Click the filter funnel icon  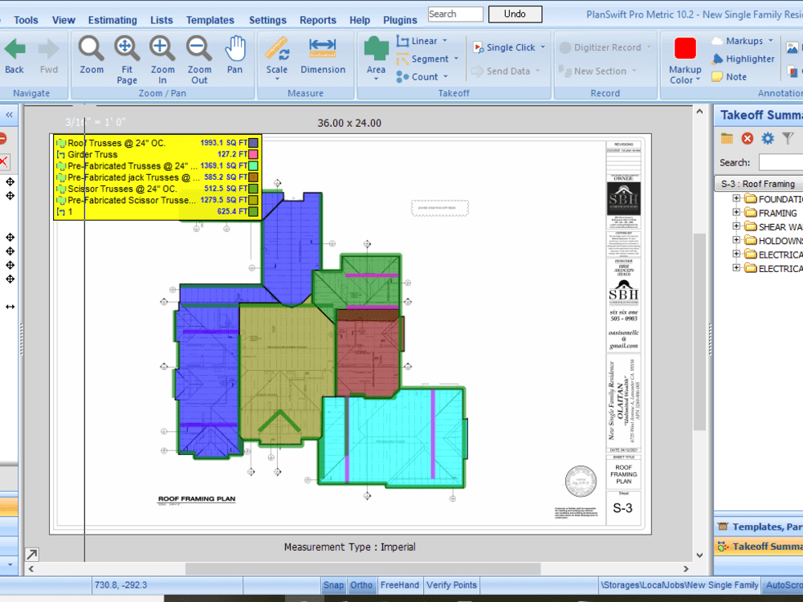pyautogui.click(x=788, y=138)
